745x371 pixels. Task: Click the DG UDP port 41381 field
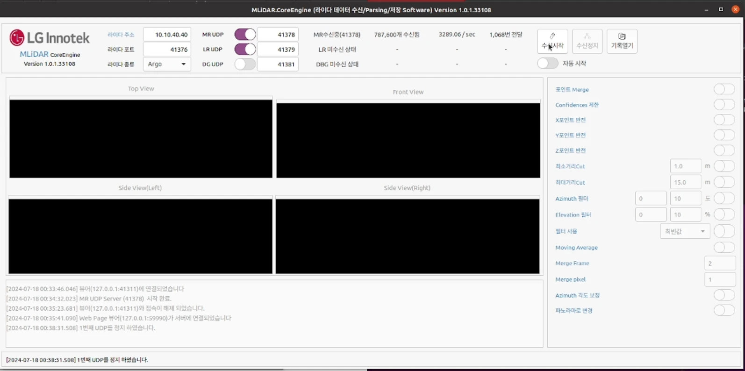(x=278, y=64)
